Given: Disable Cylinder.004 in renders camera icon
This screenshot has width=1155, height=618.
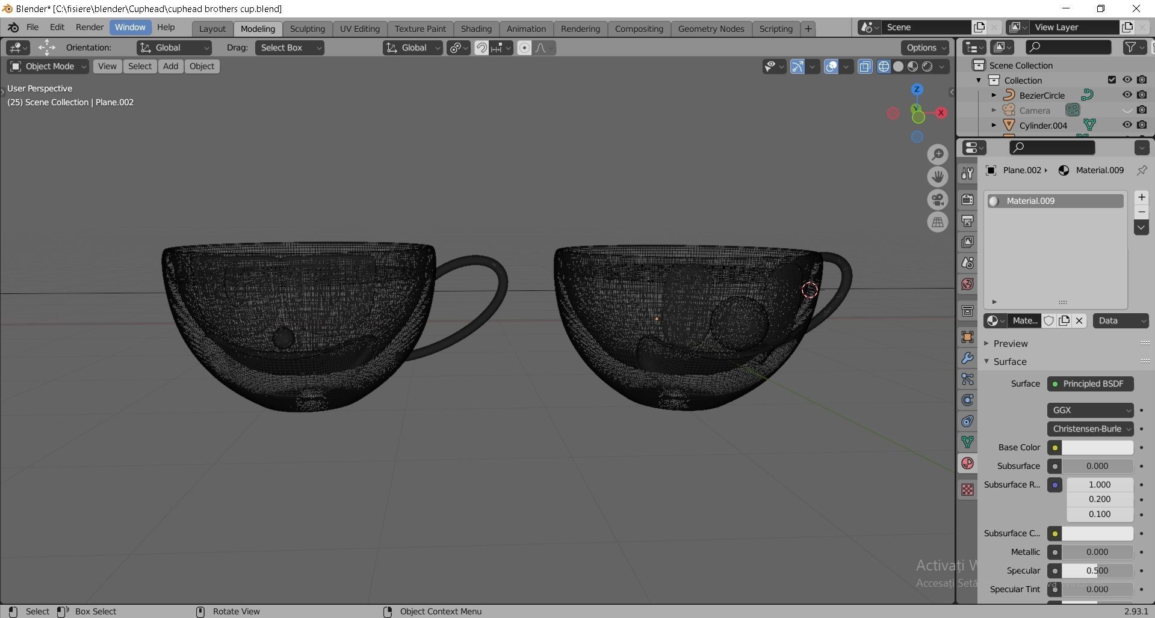Looking at the screenshot, I should click(x=1142, y=125).
